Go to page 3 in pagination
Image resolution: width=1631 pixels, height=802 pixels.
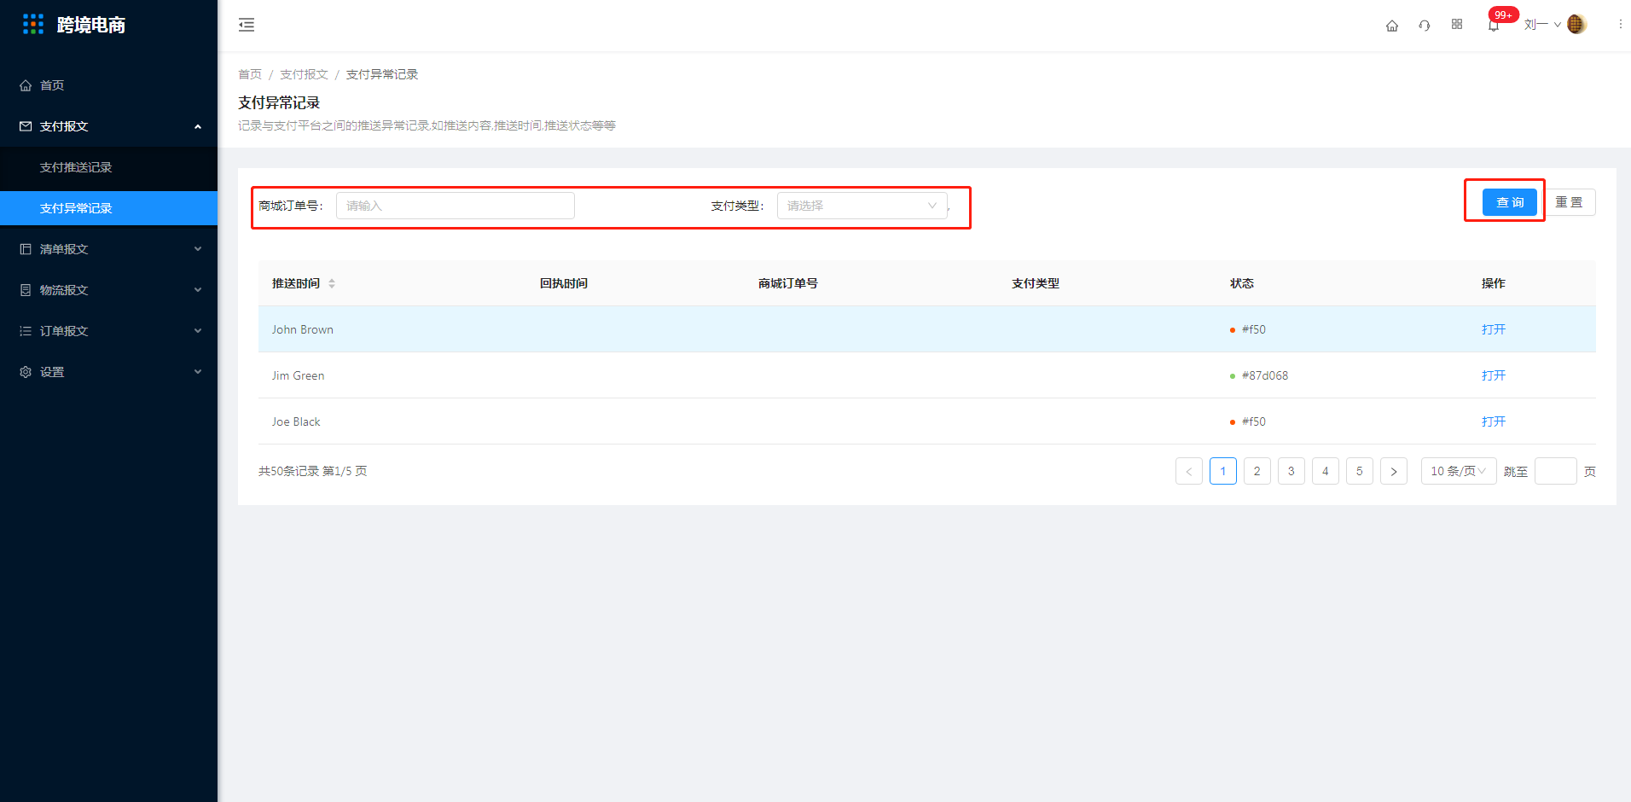pos(1291,471)
